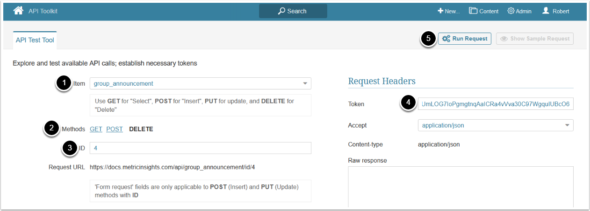The height and width of the screenshot is (211, 590).
Task: Click the gears icon on Run Request
Action: 446,39
